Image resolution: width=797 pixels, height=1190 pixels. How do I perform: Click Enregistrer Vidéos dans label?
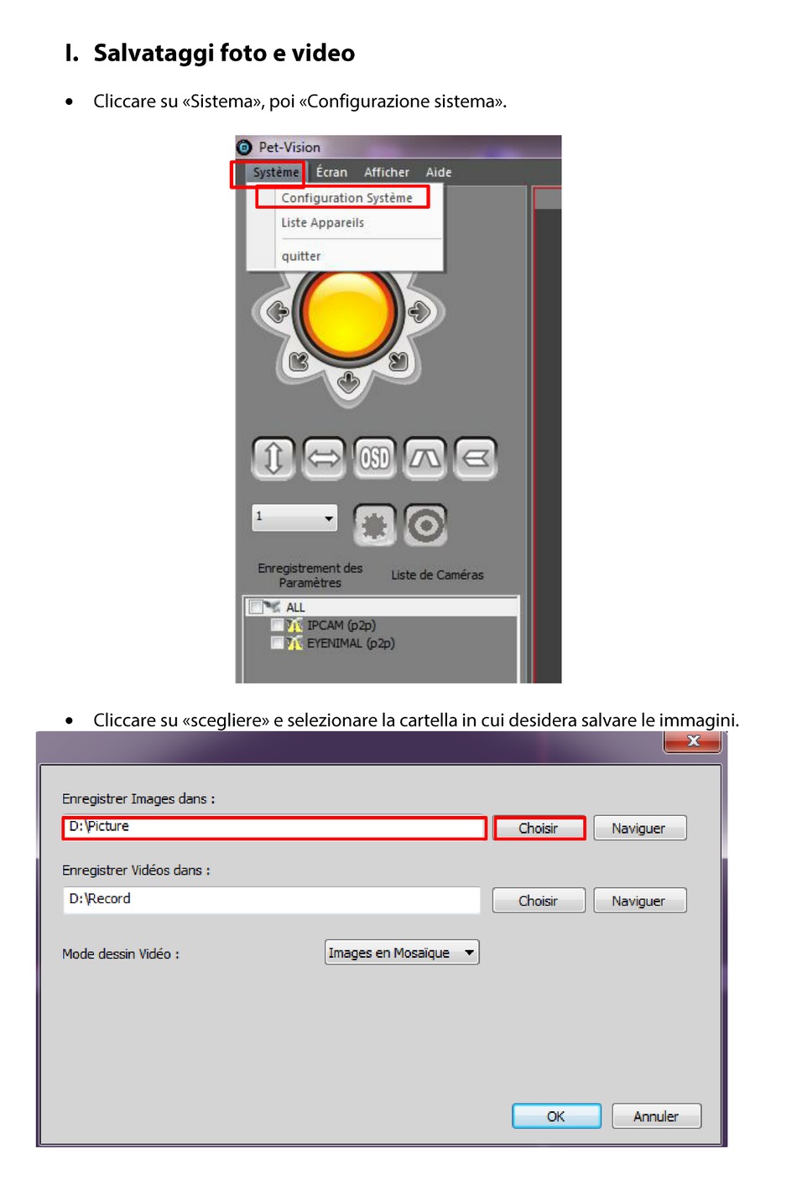136,870
